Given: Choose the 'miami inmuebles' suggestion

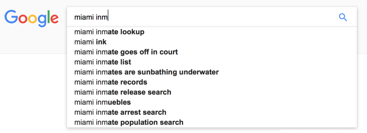Looking at the screenshot, I should click(x=212, y=102).
